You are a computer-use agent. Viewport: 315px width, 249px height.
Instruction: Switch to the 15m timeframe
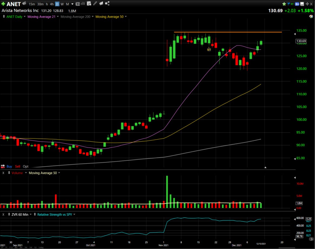32,4
